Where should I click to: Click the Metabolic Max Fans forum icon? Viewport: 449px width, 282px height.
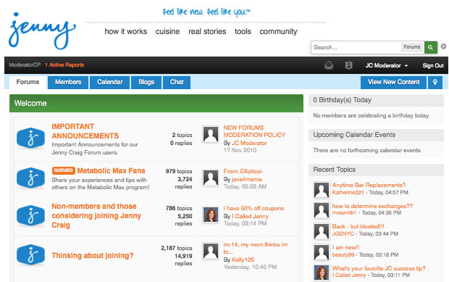tap(30, 178)
